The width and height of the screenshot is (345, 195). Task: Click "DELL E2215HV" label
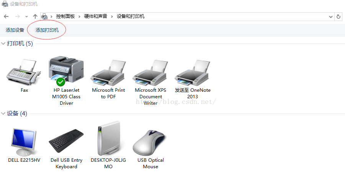24,160
